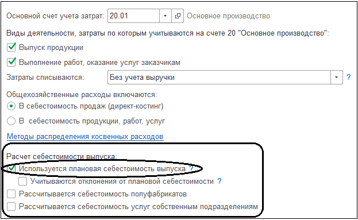
Task: Click the Без учета выручки field
Action: (x=219, y=78)
